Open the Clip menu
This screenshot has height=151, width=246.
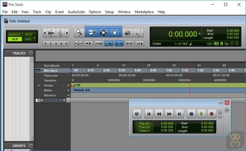tap(48, 12)
